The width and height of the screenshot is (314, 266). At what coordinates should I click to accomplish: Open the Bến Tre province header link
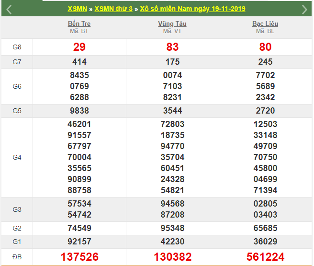(79, 23)
